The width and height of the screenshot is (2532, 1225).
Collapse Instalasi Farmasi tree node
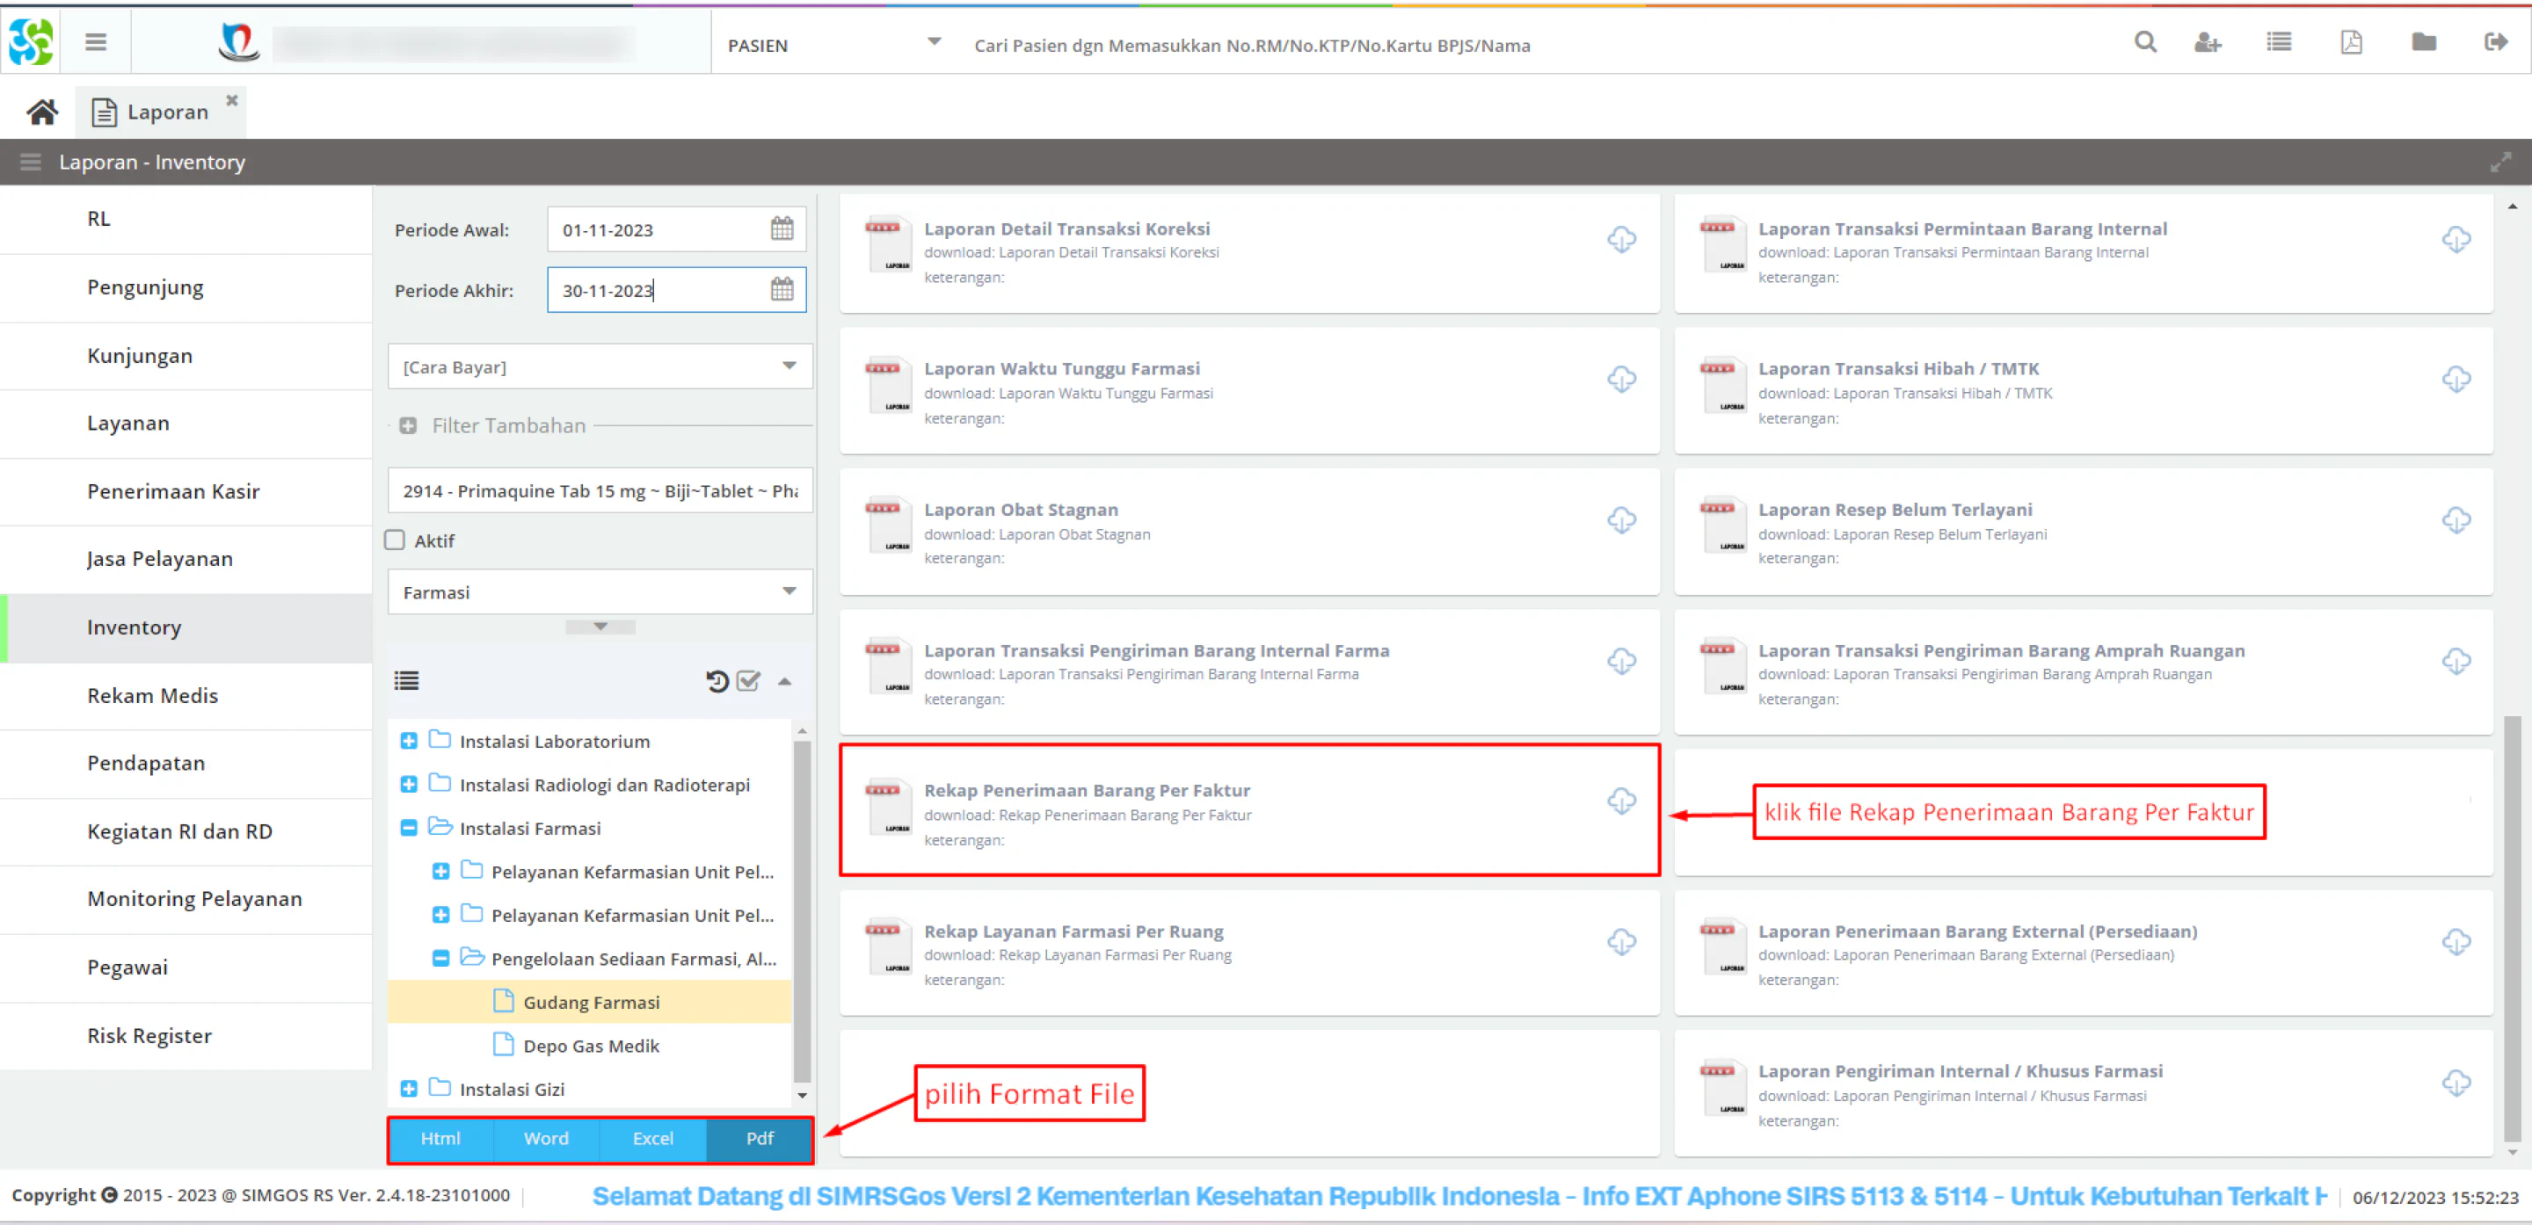(409, 827)
